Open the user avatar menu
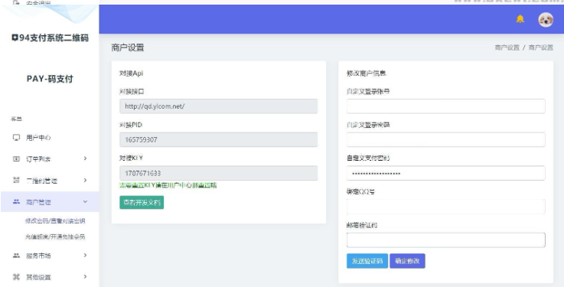564x287 pixels. click(x=546, y=20)
